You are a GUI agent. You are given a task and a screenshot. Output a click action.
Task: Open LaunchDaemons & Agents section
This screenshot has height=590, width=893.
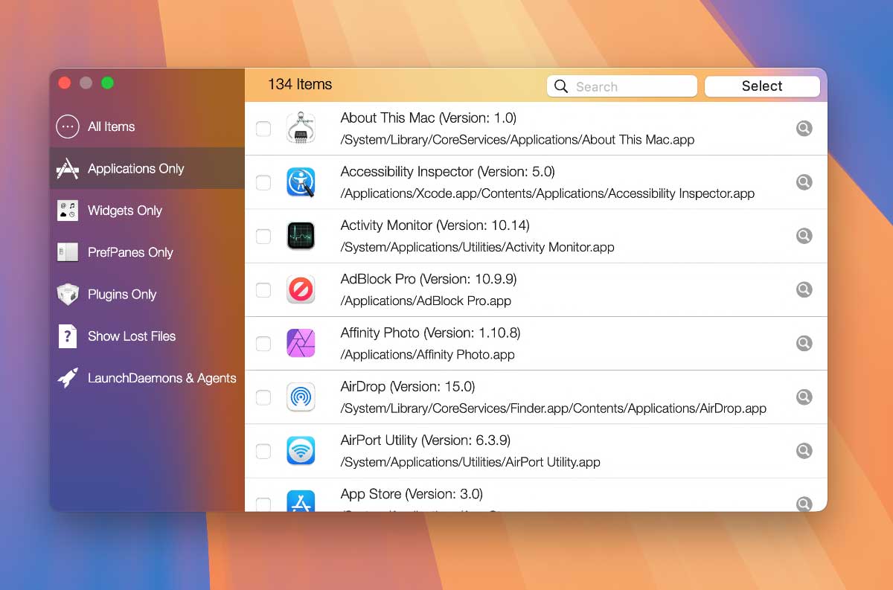(147, 378)
